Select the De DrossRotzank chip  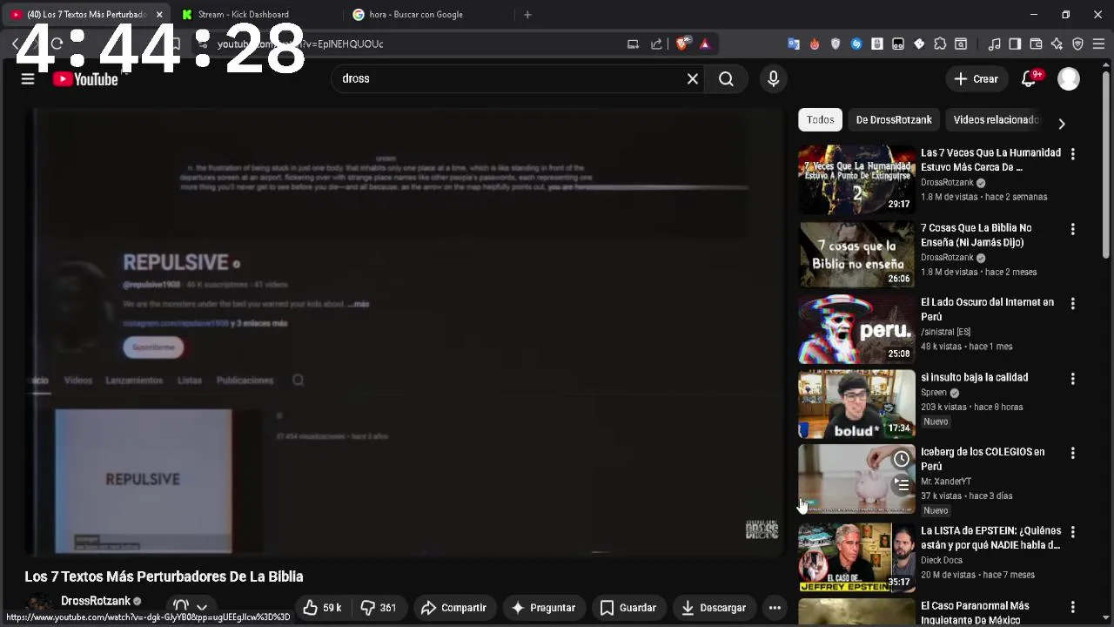(894, 120)
